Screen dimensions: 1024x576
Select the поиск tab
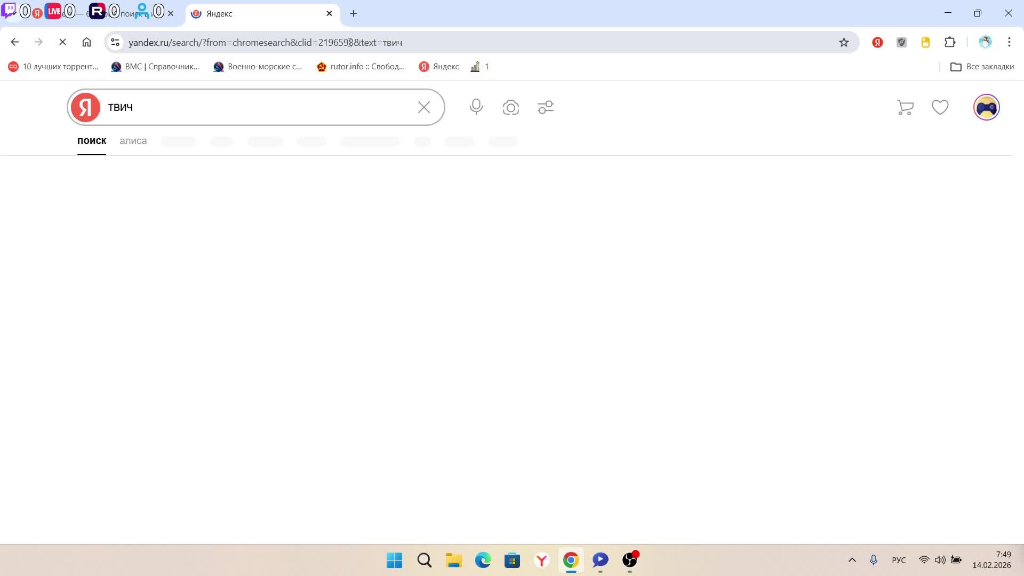pos(92,141)
